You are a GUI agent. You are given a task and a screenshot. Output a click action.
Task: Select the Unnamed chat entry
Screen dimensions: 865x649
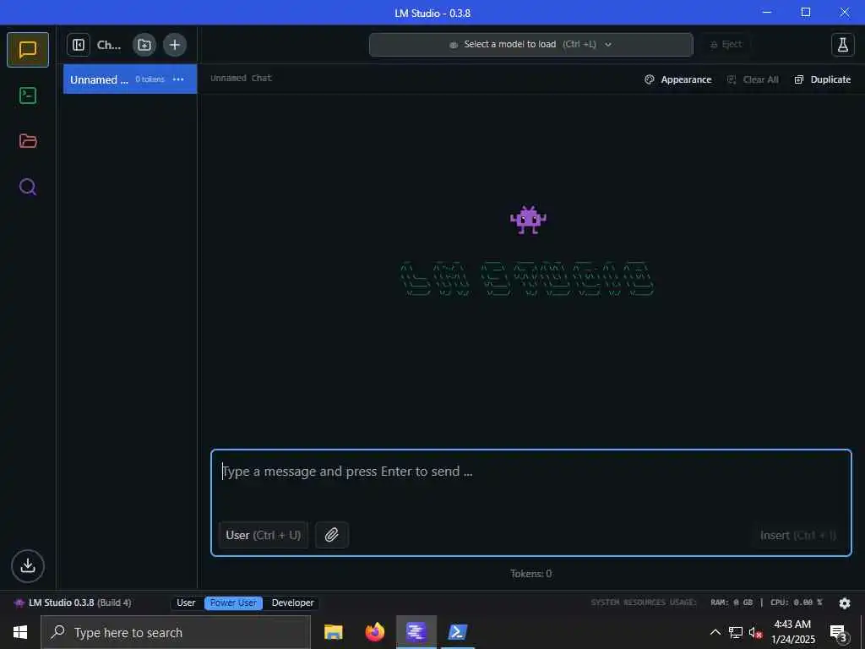pyautogui.click(x=129, y=79)
